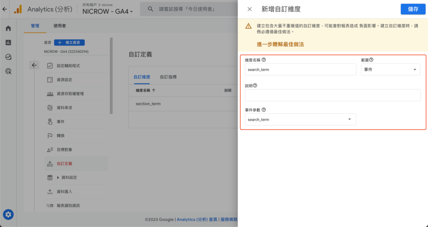Viewport: 428px width, 227px height.
Task: Click the 維度名稱 input with search_term
Action: (301, 69)
